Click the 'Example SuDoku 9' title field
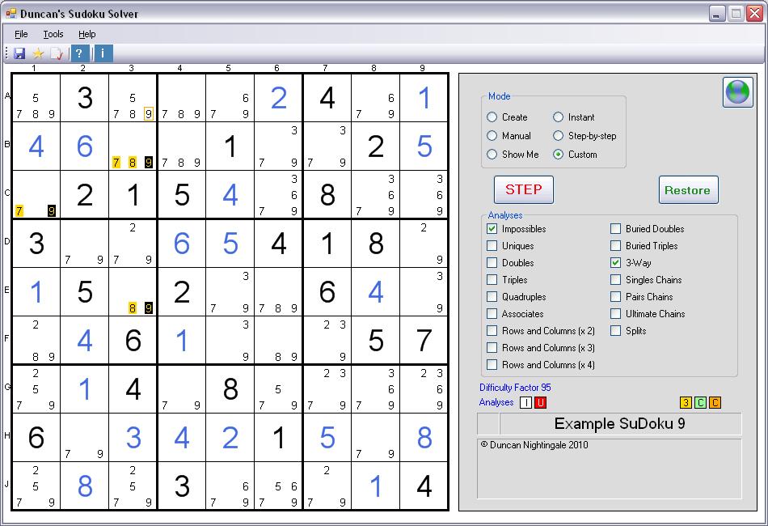Image resolution: width=768 pixels, height=526 pixels. click(619, 423)
